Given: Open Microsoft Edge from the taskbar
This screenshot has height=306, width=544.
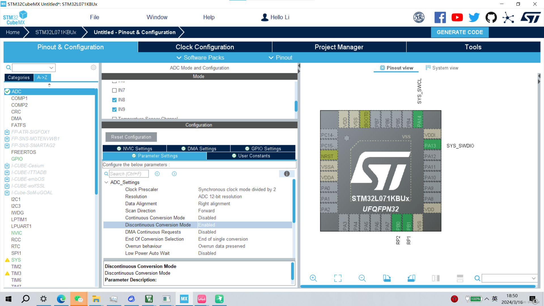Looking at the screenshot, I should tap(61, 299).
